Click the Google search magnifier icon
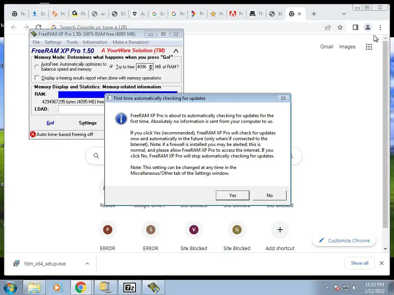394x295 pixels. (96, 156)
